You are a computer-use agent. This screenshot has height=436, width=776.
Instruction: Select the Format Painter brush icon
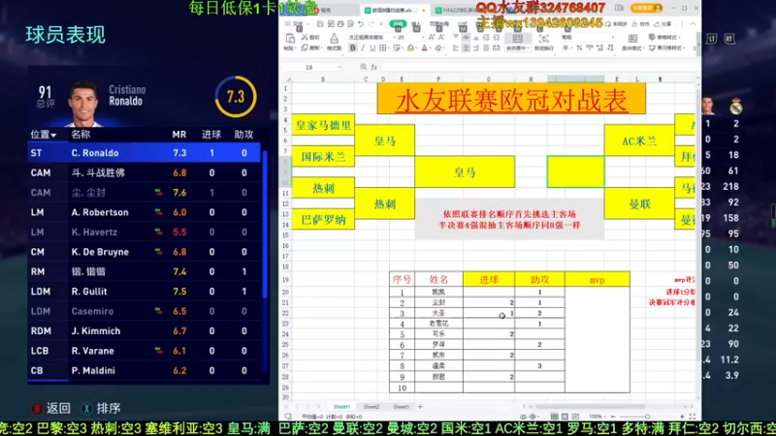(x=335, y=38)
